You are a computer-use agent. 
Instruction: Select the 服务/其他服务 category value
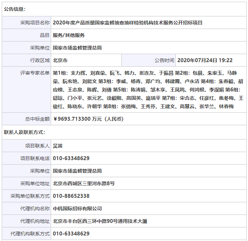click(69, 35)
